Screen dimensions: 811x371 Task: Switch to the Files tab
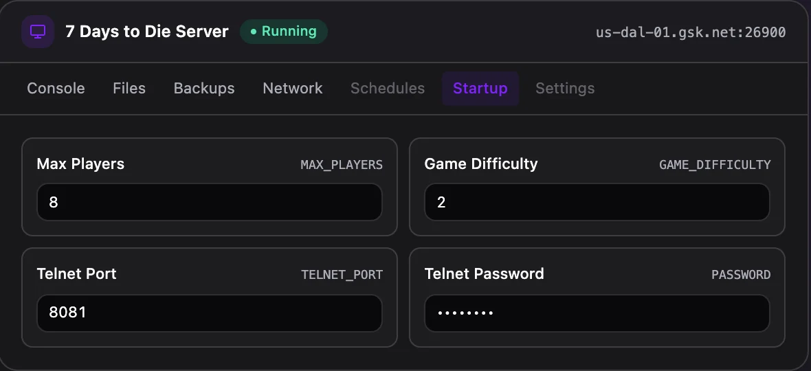[x=129, y=89]
